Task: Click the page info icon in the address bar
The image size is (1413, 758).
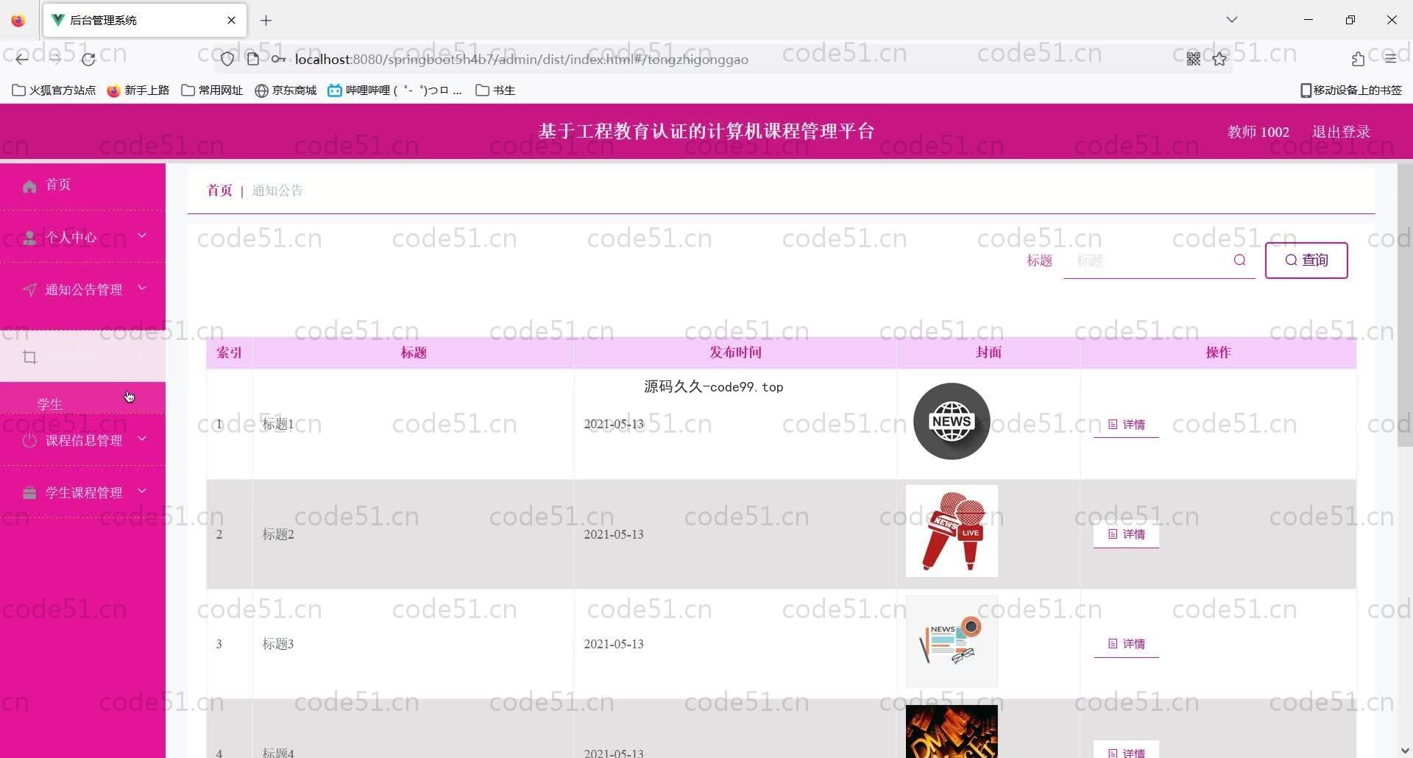Action: [x=252, y=59]
